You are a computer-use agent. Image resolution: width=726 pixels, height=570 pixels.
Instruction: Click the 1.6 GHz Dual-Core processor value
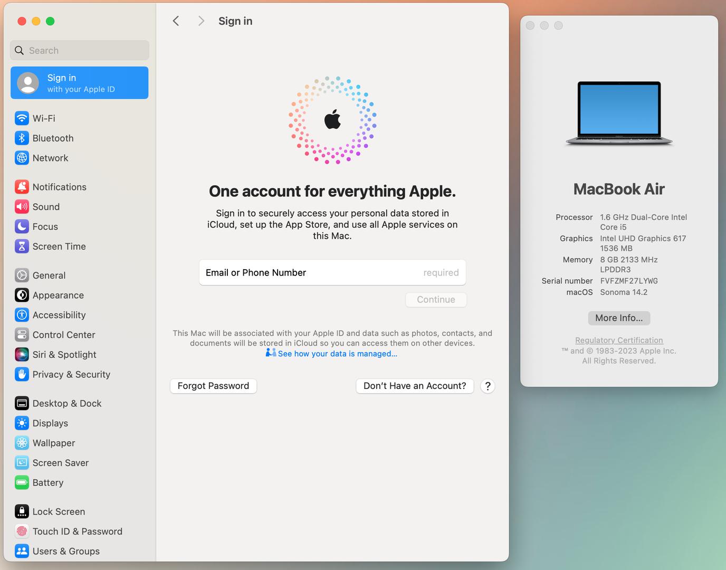(643, 222)
